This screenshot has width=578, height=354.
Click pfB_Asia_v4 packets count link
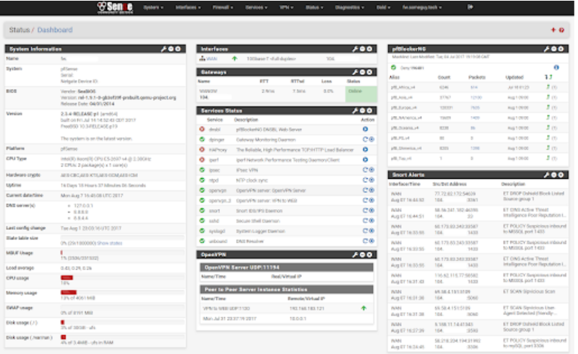[476, 97]
